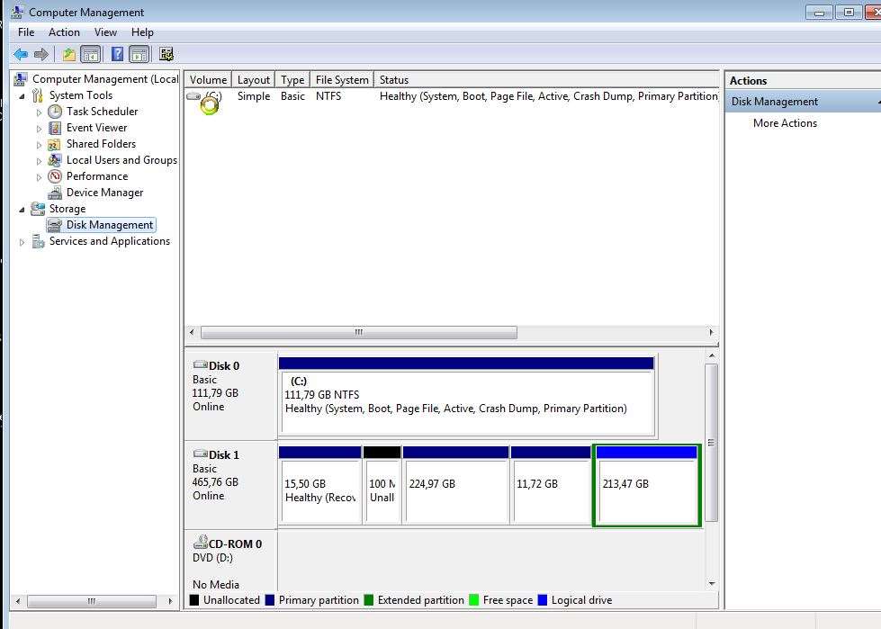Open the Action menu
This screenshot has width=881, height=629.
click(64, 32)
